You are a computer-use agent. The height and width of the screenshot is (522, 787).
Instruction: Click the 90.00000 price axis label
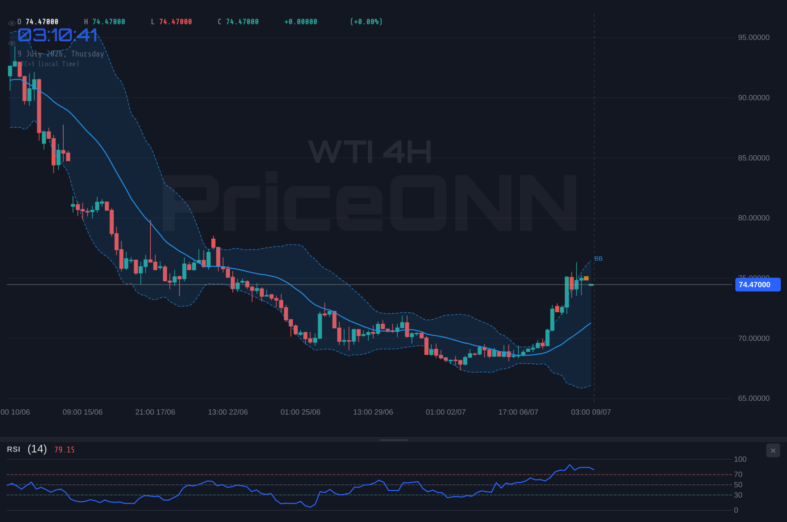click(754, 98)
